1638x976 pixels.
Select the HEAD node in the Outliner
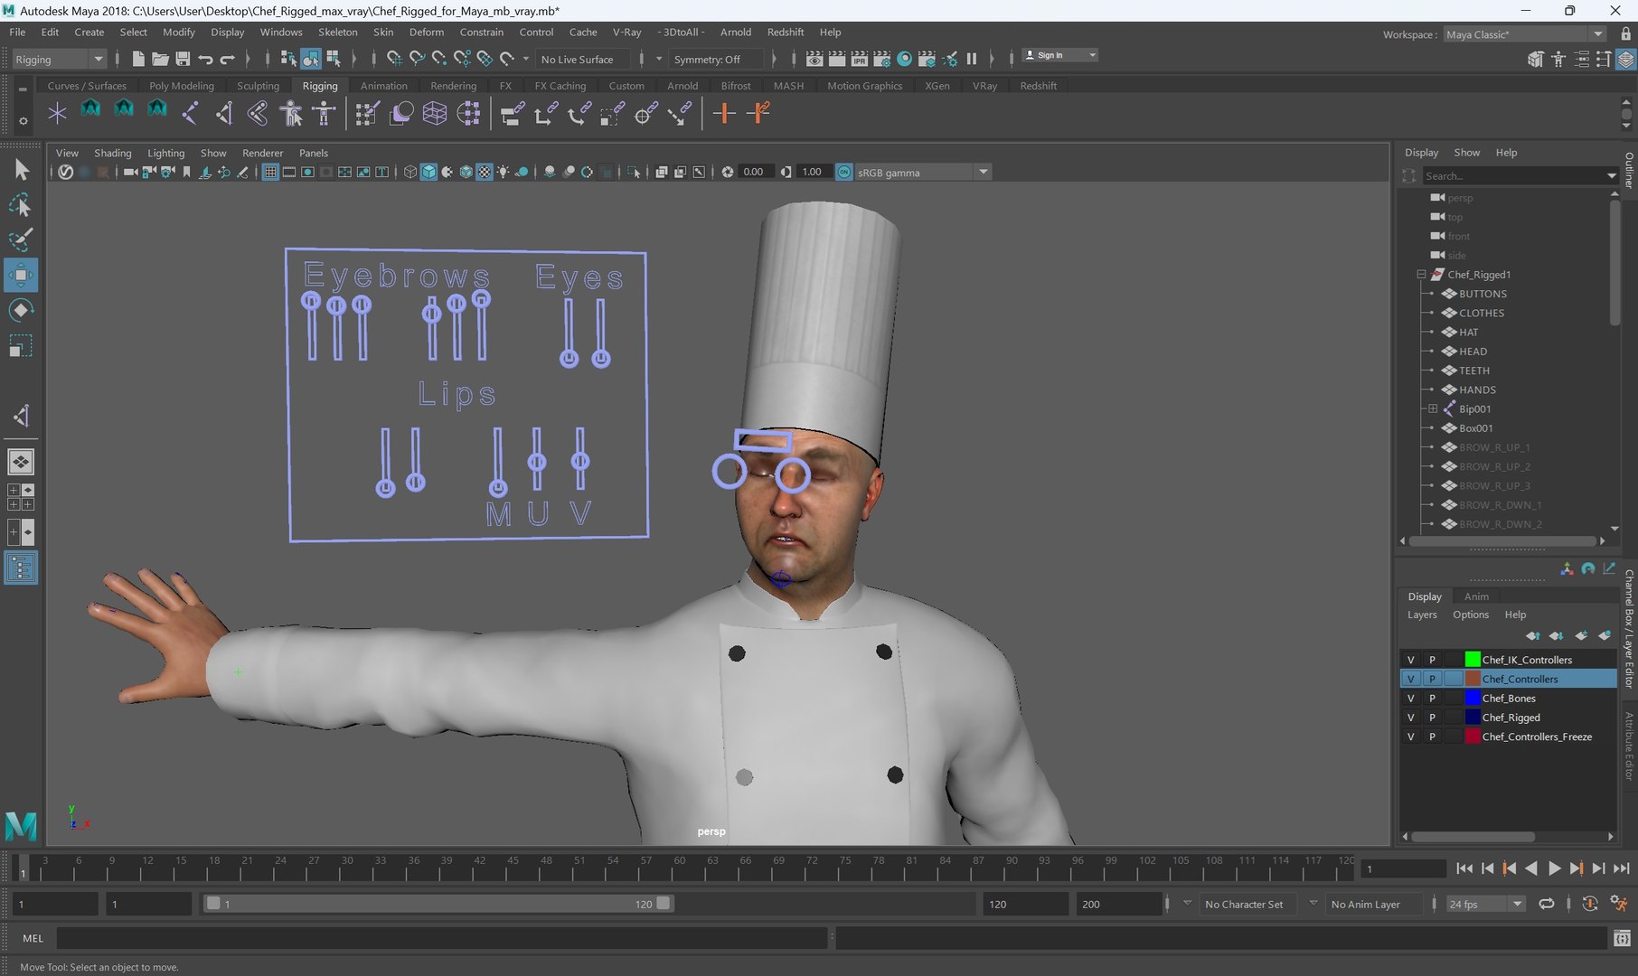1473,352
